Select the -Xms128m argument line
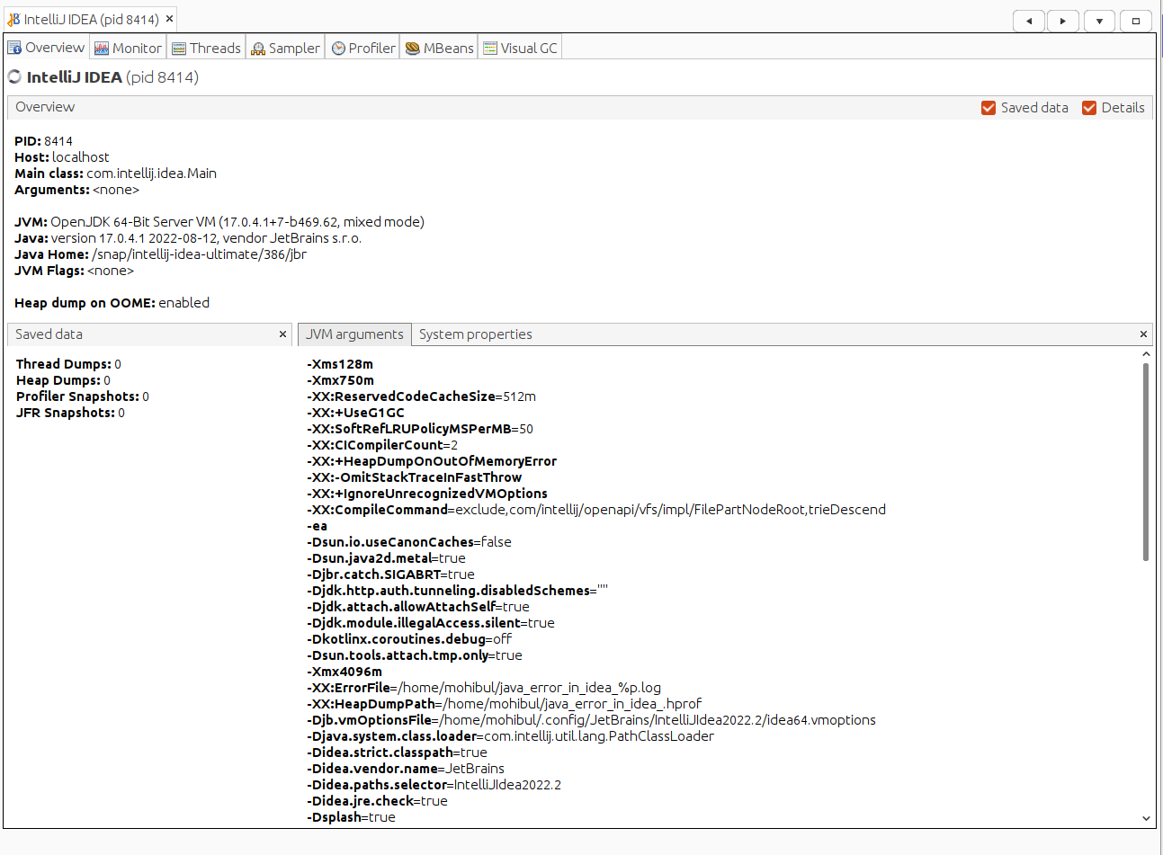The width and height of the screenshot is (1163, 855). pyautogui.click(x=340, y=364)
